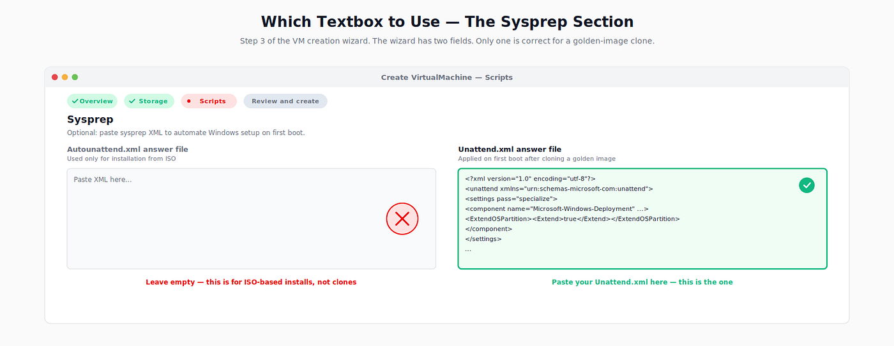Click the green checkmark icon in Unattend box
894x346 pixels.
807,185
